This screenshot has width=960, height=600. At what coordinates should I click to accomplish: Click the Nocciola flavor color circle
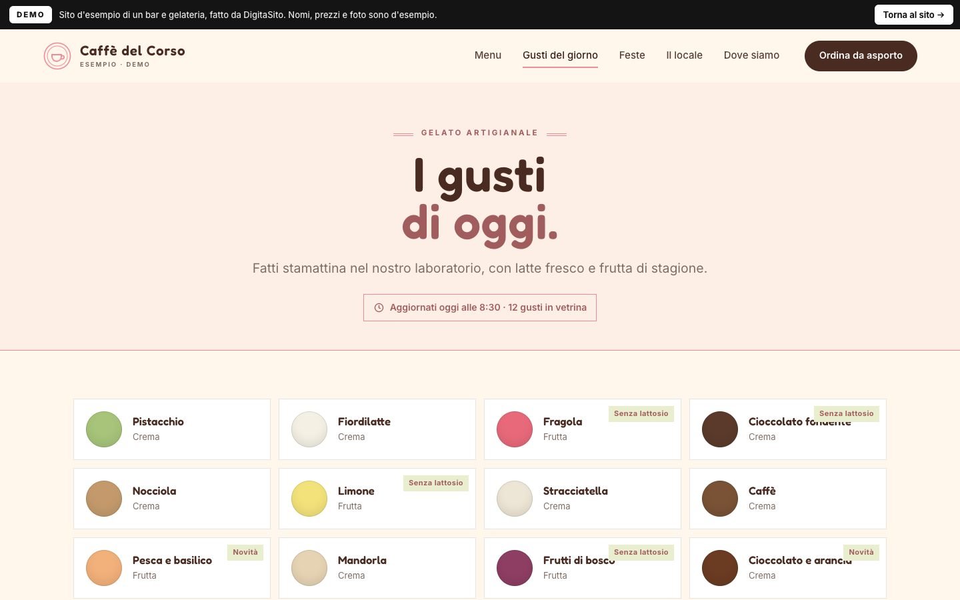pos(104,499)
